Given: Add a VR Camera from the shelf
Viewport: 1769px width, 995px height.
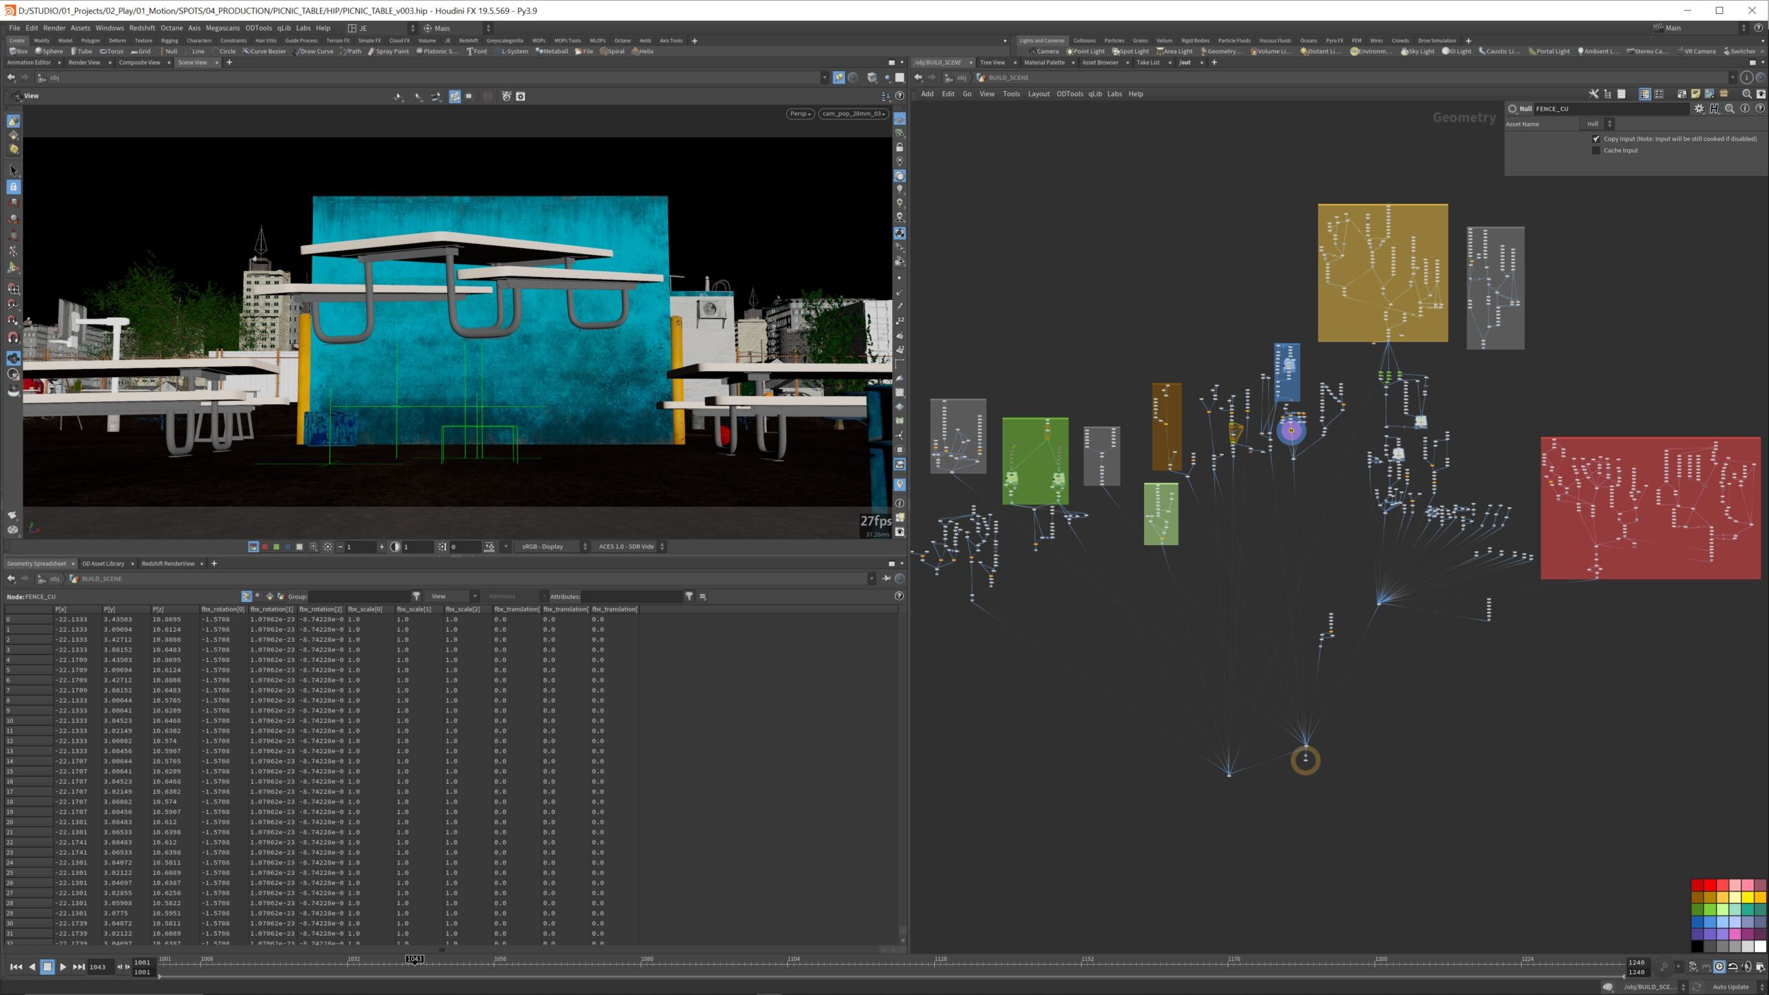Looking at the screenshot, I should (x=1696, y=51).
